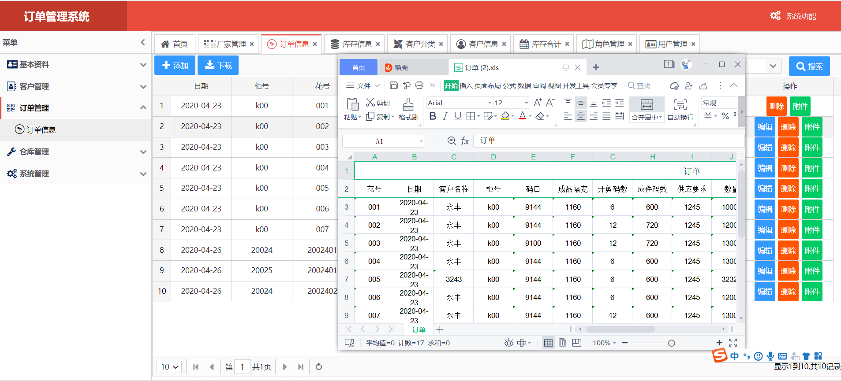Image resolution: width=841 pixels, height=381 pixels.
Task: Click the align text right icon
Action: [x=594, y=116]
